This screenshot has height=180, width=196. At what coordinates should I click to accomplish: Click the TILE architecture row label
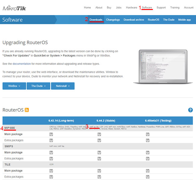tap(8, 165)
